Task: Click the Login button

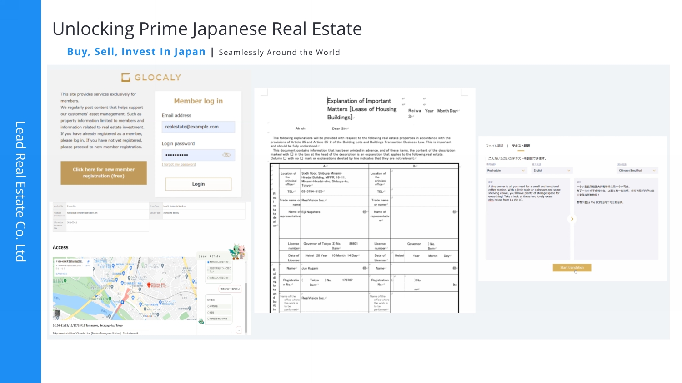Action: (x=198, y=184)
